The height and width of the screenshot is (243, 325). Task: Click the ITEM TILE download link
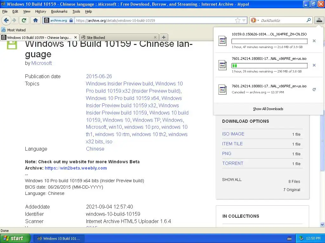(x=232, y=144)
